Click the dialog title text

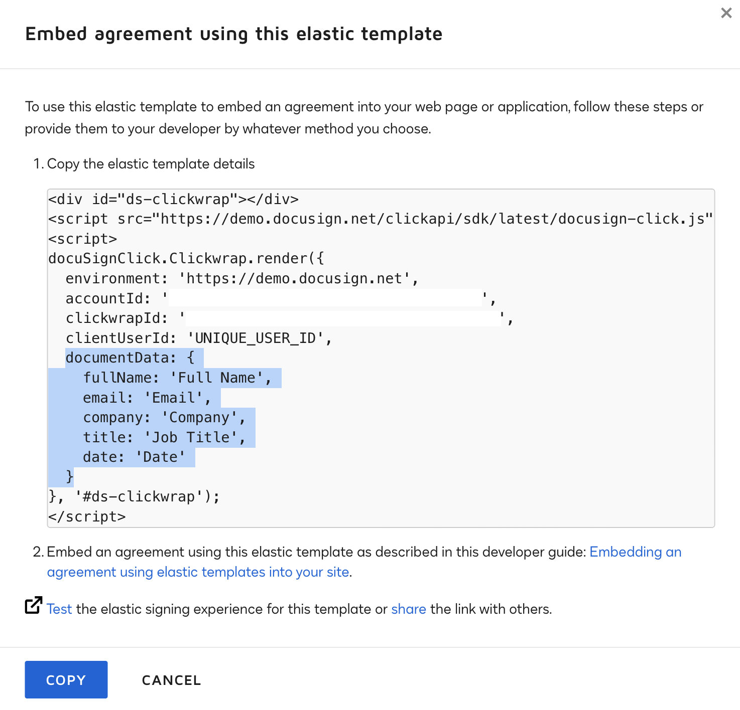click(234, 34)
